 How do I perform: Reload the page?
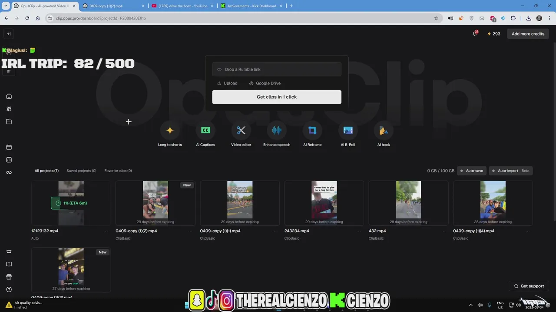[x=27, y=18]
